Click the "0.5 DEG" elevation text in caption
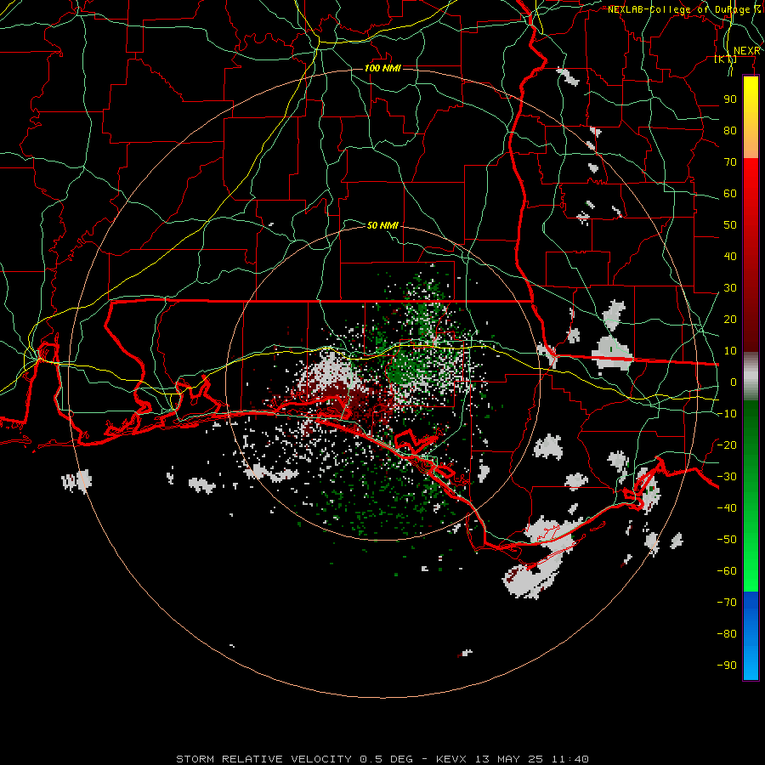 387,759
